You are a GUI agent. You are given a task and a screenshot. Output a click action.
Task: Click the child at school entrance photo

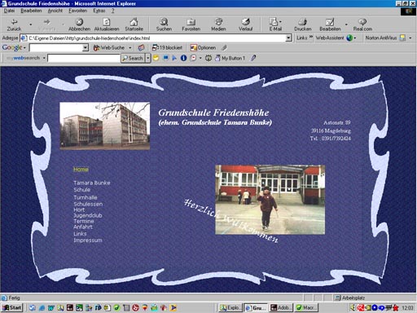point(270,200)
